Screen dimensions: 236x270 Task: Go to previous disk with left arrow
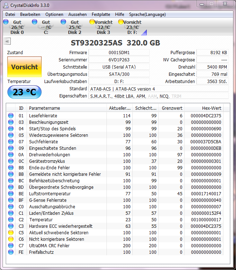click(6, 41)
